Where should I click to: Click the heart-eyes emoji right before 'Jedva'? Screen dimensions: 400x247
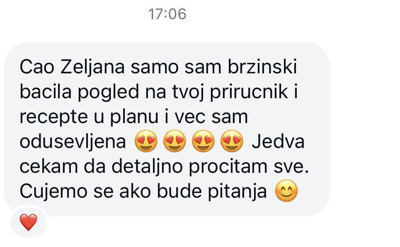pos(232,141)
